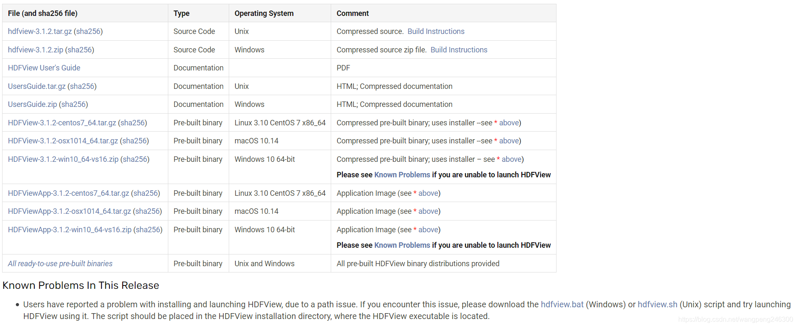The image size is (797, 327).
Task: Download UsersGuide.zip documentation
Action: (x=32, y=104)
